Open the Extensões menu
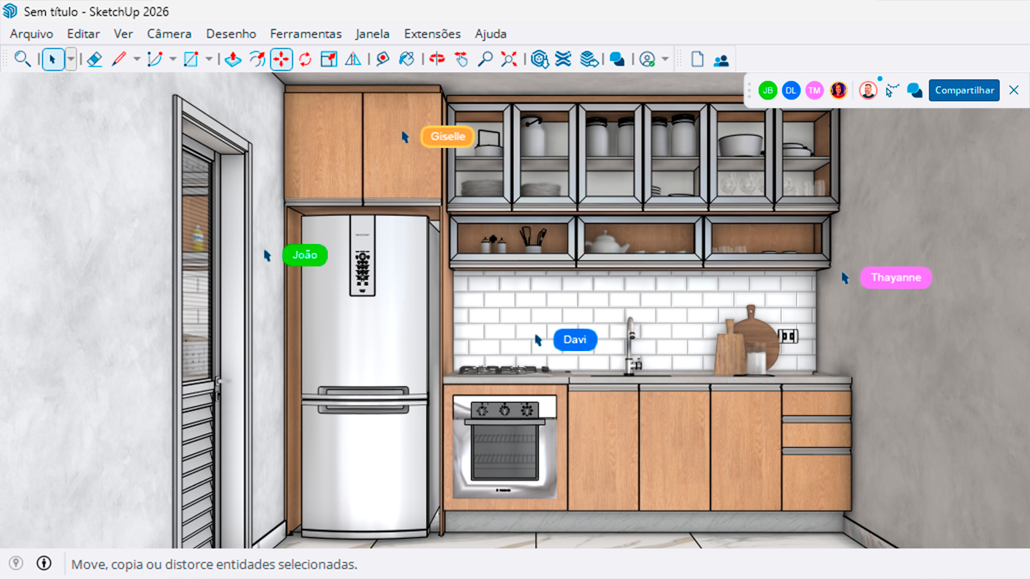Image resolution: width=1030 pixels, height=579 pixels. pos(432,34)
